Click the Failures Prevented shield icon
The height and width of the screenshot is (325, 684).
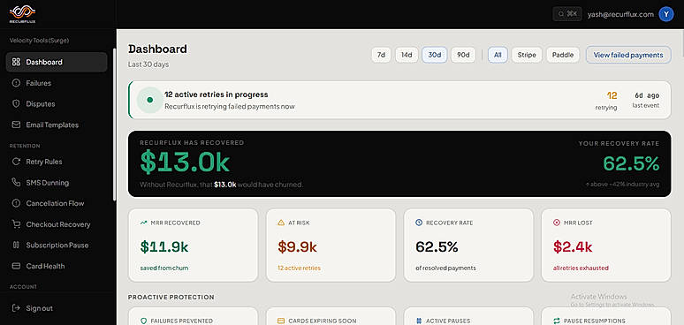(x=143, y=321)
